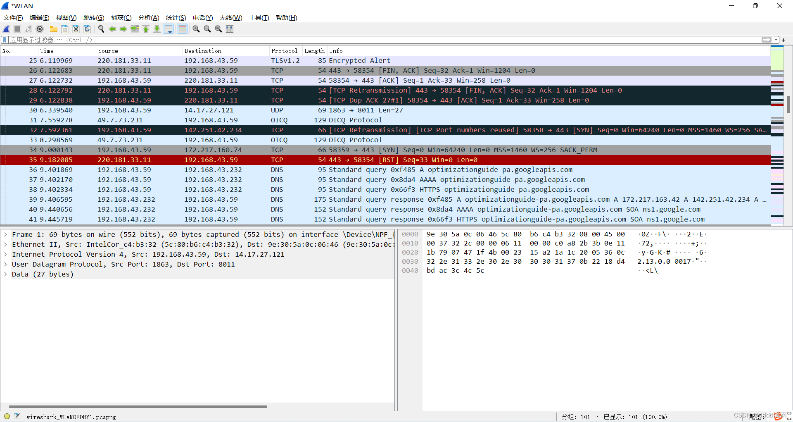Open the 文件(F) menu

13,18
